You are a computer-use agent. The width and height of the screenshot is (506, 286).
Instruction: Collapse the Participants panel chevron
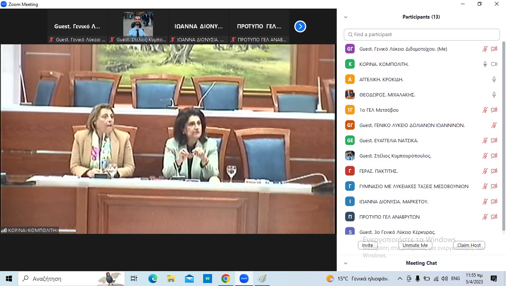coord(346,17)
